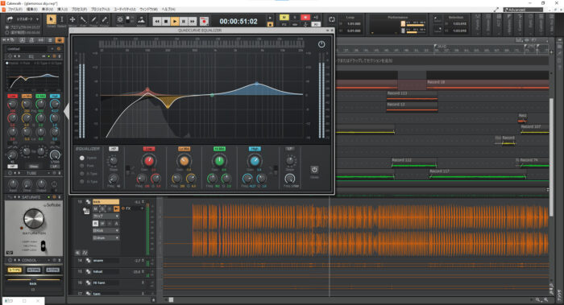The image size is (564, 305).
Task: Open the Insert menu
Action: tap(62, 9)
